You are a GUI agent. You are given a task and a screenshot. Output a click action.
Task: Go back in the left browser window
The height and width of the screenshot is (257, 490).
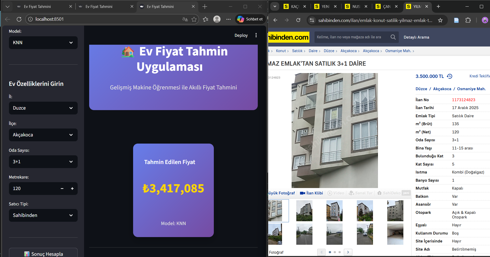click(8, 19)
